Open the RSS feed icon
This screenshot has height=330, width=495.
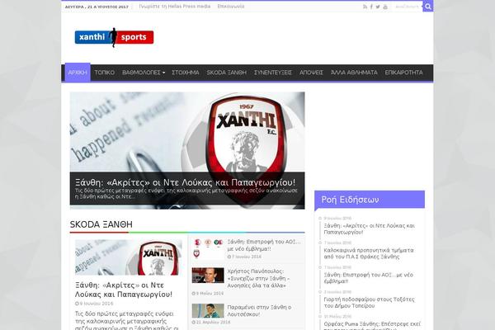point(365,7)
